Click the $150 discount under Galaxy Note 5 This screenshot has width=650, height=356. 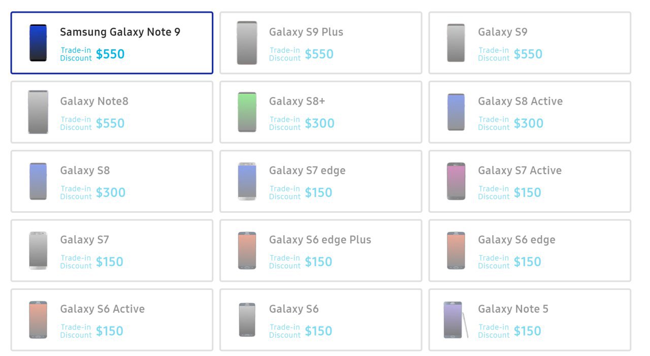[x=528, y=331]
